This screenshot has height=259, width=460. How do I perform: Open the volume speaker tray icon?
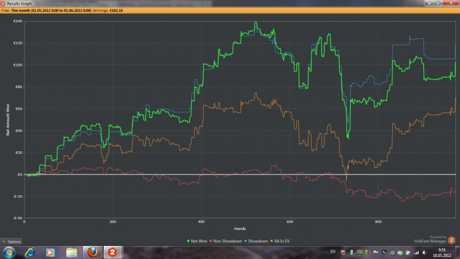coord(425,252)
